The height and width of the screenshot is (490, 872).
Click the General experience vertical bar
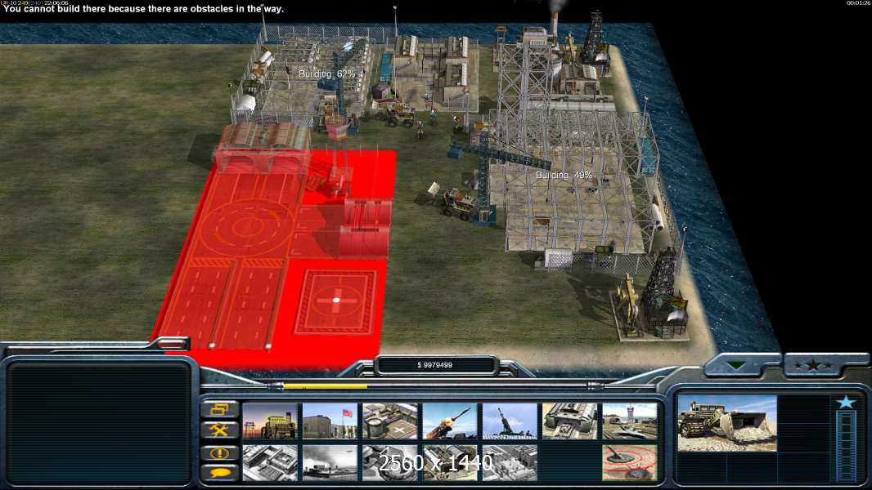[x=846, y=446]
